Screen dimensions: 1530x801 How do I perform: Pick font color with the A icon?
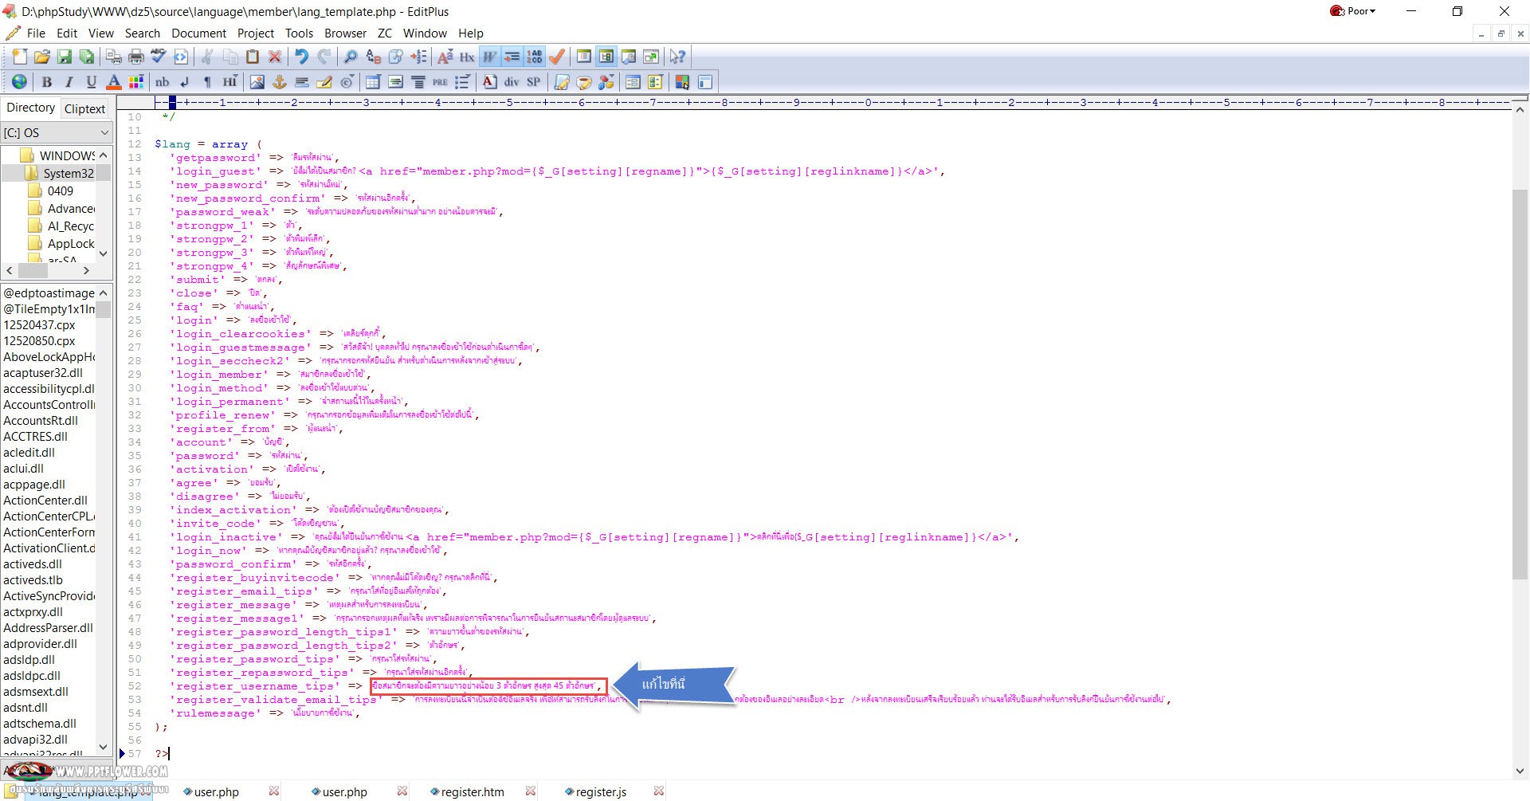114,82
